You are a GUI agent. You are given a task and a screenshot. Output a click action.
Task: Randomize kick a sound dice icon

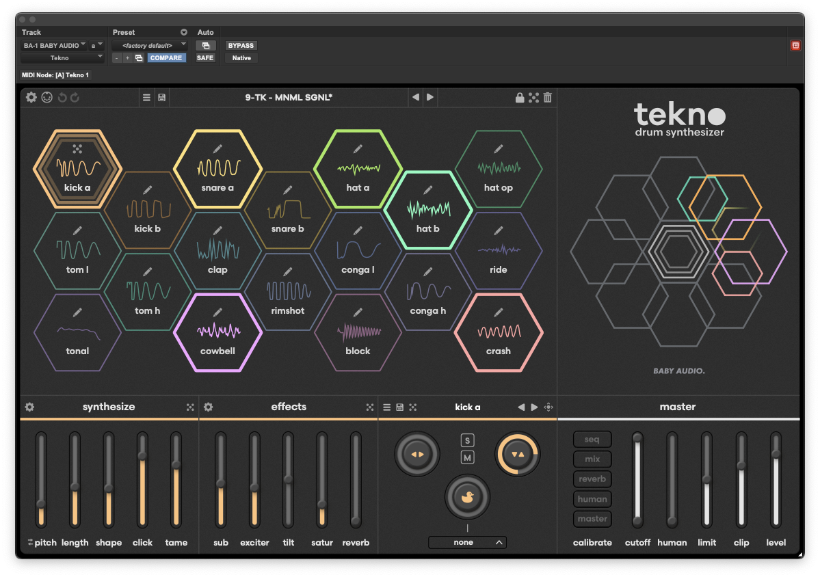coord(413,407)
